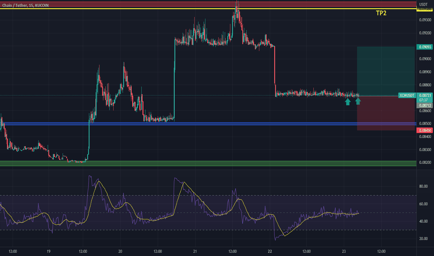Click the 0.08300 price axis value
The height and width of the screenshot is (256, 434).
click(425, 149)
